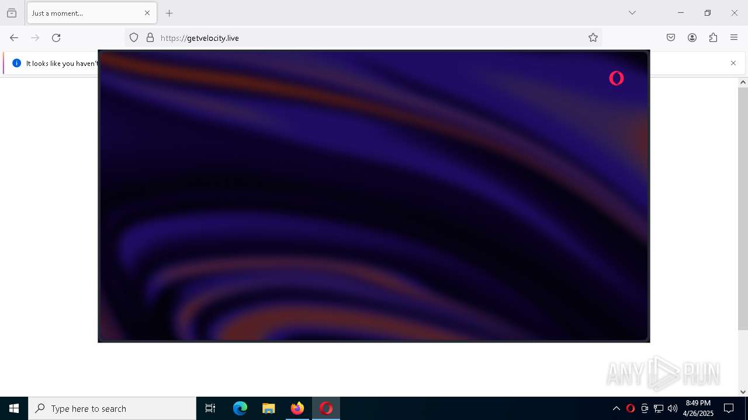This screenshot has width=748, height=420.
Task: Open the Firefox application menu
Action: coord(734,38)
